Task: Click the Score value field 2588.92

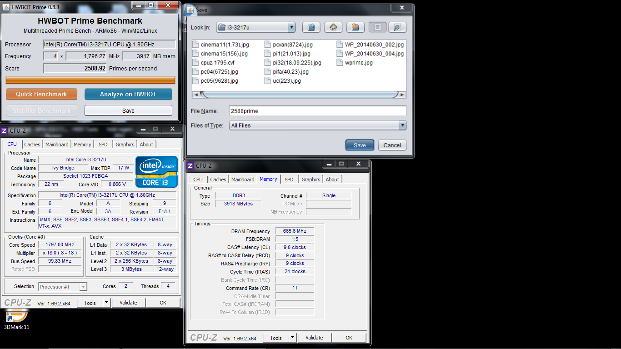Action: [75, 69]
